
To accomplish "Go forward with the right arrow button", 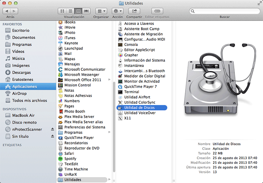I will 14,11.
